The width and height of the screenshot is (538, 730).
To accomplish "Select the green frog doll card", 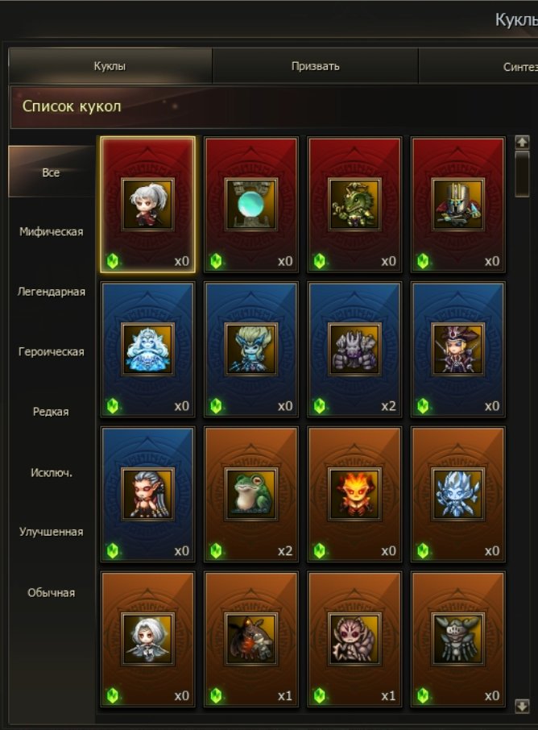I will [250, 494].
